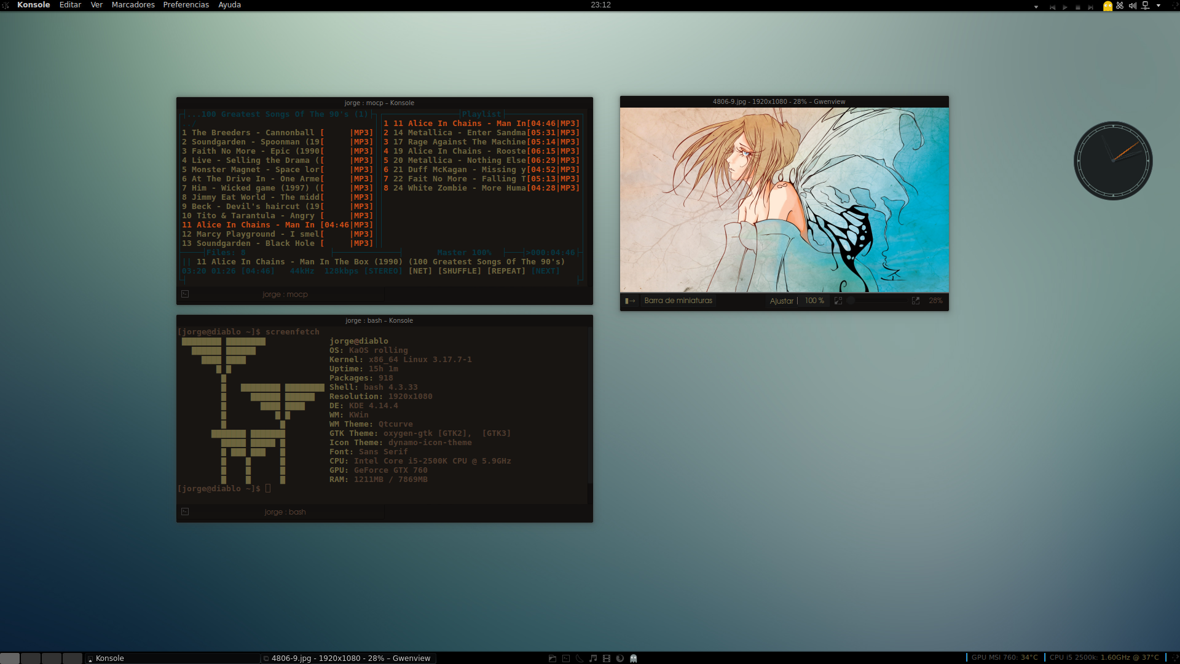Select Beck - Devil's haircut row
Screen dimensions: 1180x664
point(277,207)
